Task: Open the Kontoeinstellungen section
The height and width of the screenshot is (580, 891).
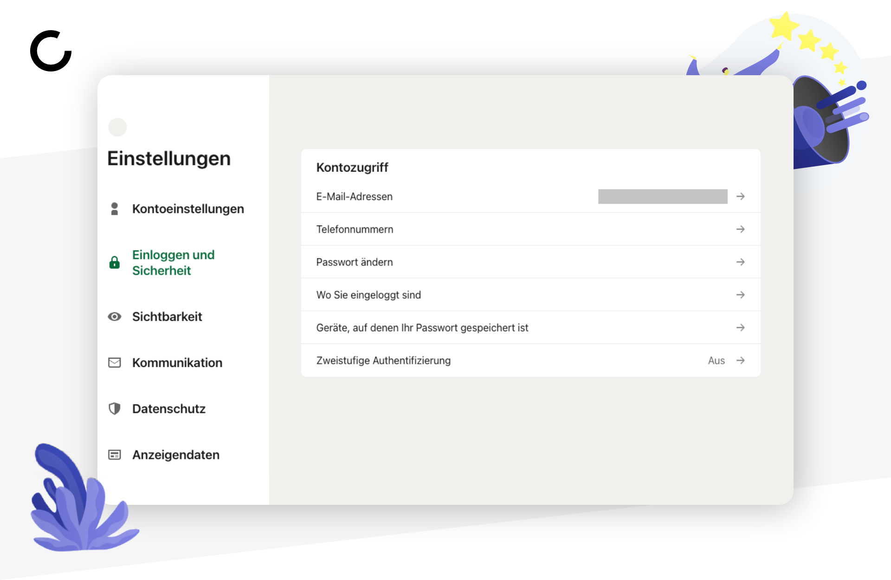Action: pyautogui.click(x=188, y=209)
